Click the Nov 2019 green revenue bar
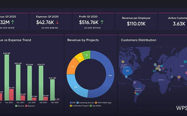The height and width of the screenshot is (116, 187). point(7,77)
